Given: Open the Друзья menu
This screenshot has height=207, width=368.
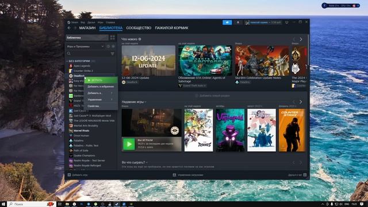Looking at the screenshot, I should [x=91, y=22].
